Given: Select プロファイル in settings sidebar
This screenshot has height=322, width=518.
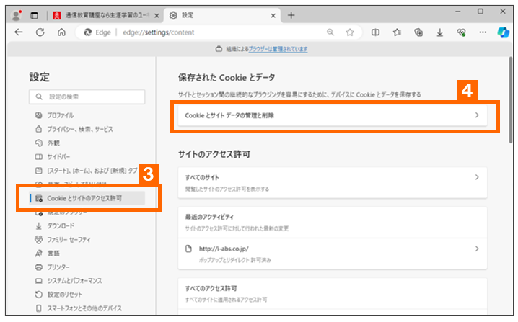Looking at the screenshot, I should click(x=61, y=115).
